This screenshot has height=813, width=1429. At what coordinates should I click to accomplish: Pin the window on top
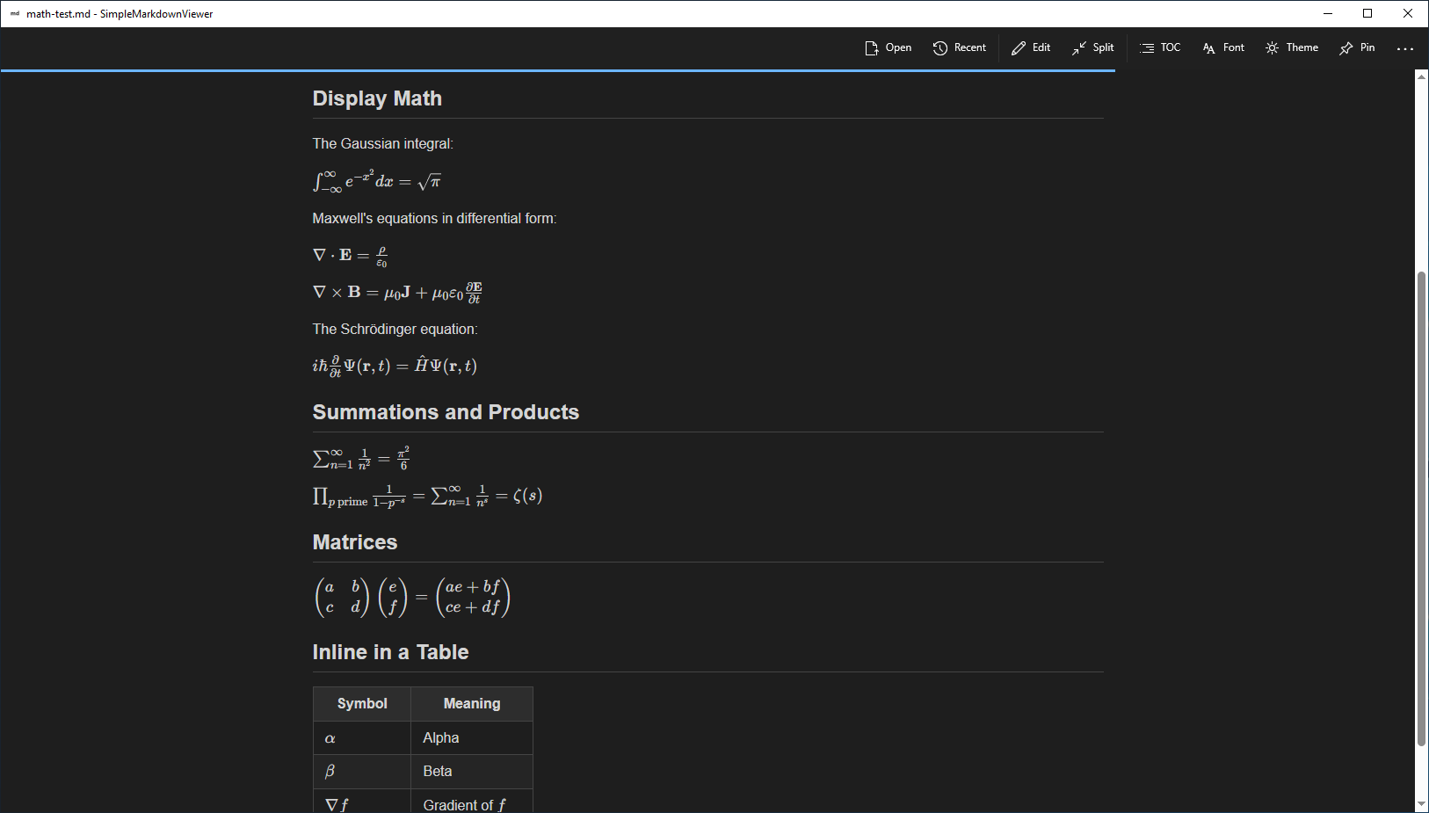1356,48
